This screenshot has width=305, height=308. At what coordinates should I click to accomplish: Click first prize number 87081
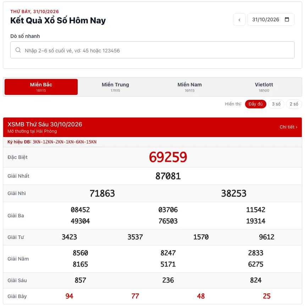168,176
